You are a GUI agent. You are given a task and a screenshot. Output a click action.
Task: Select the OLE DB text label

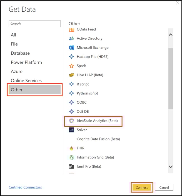[x=83, y=112]
